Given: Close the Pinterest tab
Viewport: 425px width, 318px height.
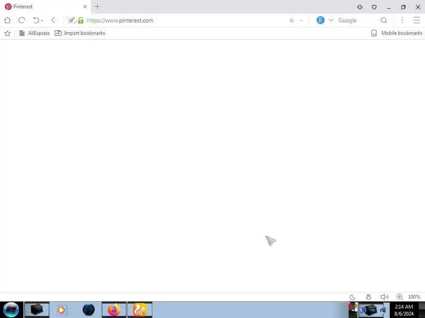Looking at the screenshot, I should pyautogui.click(x=85, y=7).
